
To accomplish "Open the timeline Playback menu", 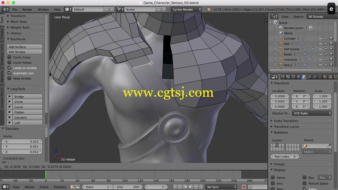I will [x=60, y=187].
